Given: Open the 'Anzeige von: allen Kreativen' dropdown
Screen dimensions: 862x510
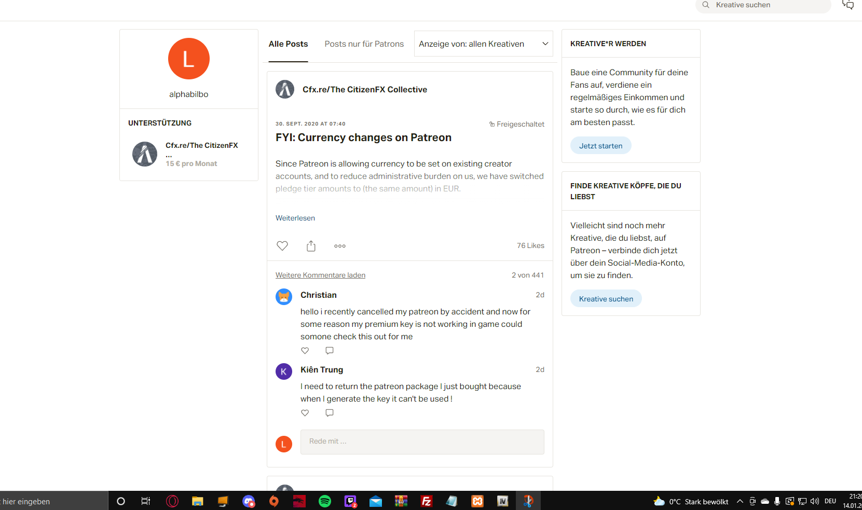Looking at the screenshot, I should [484, 44].
